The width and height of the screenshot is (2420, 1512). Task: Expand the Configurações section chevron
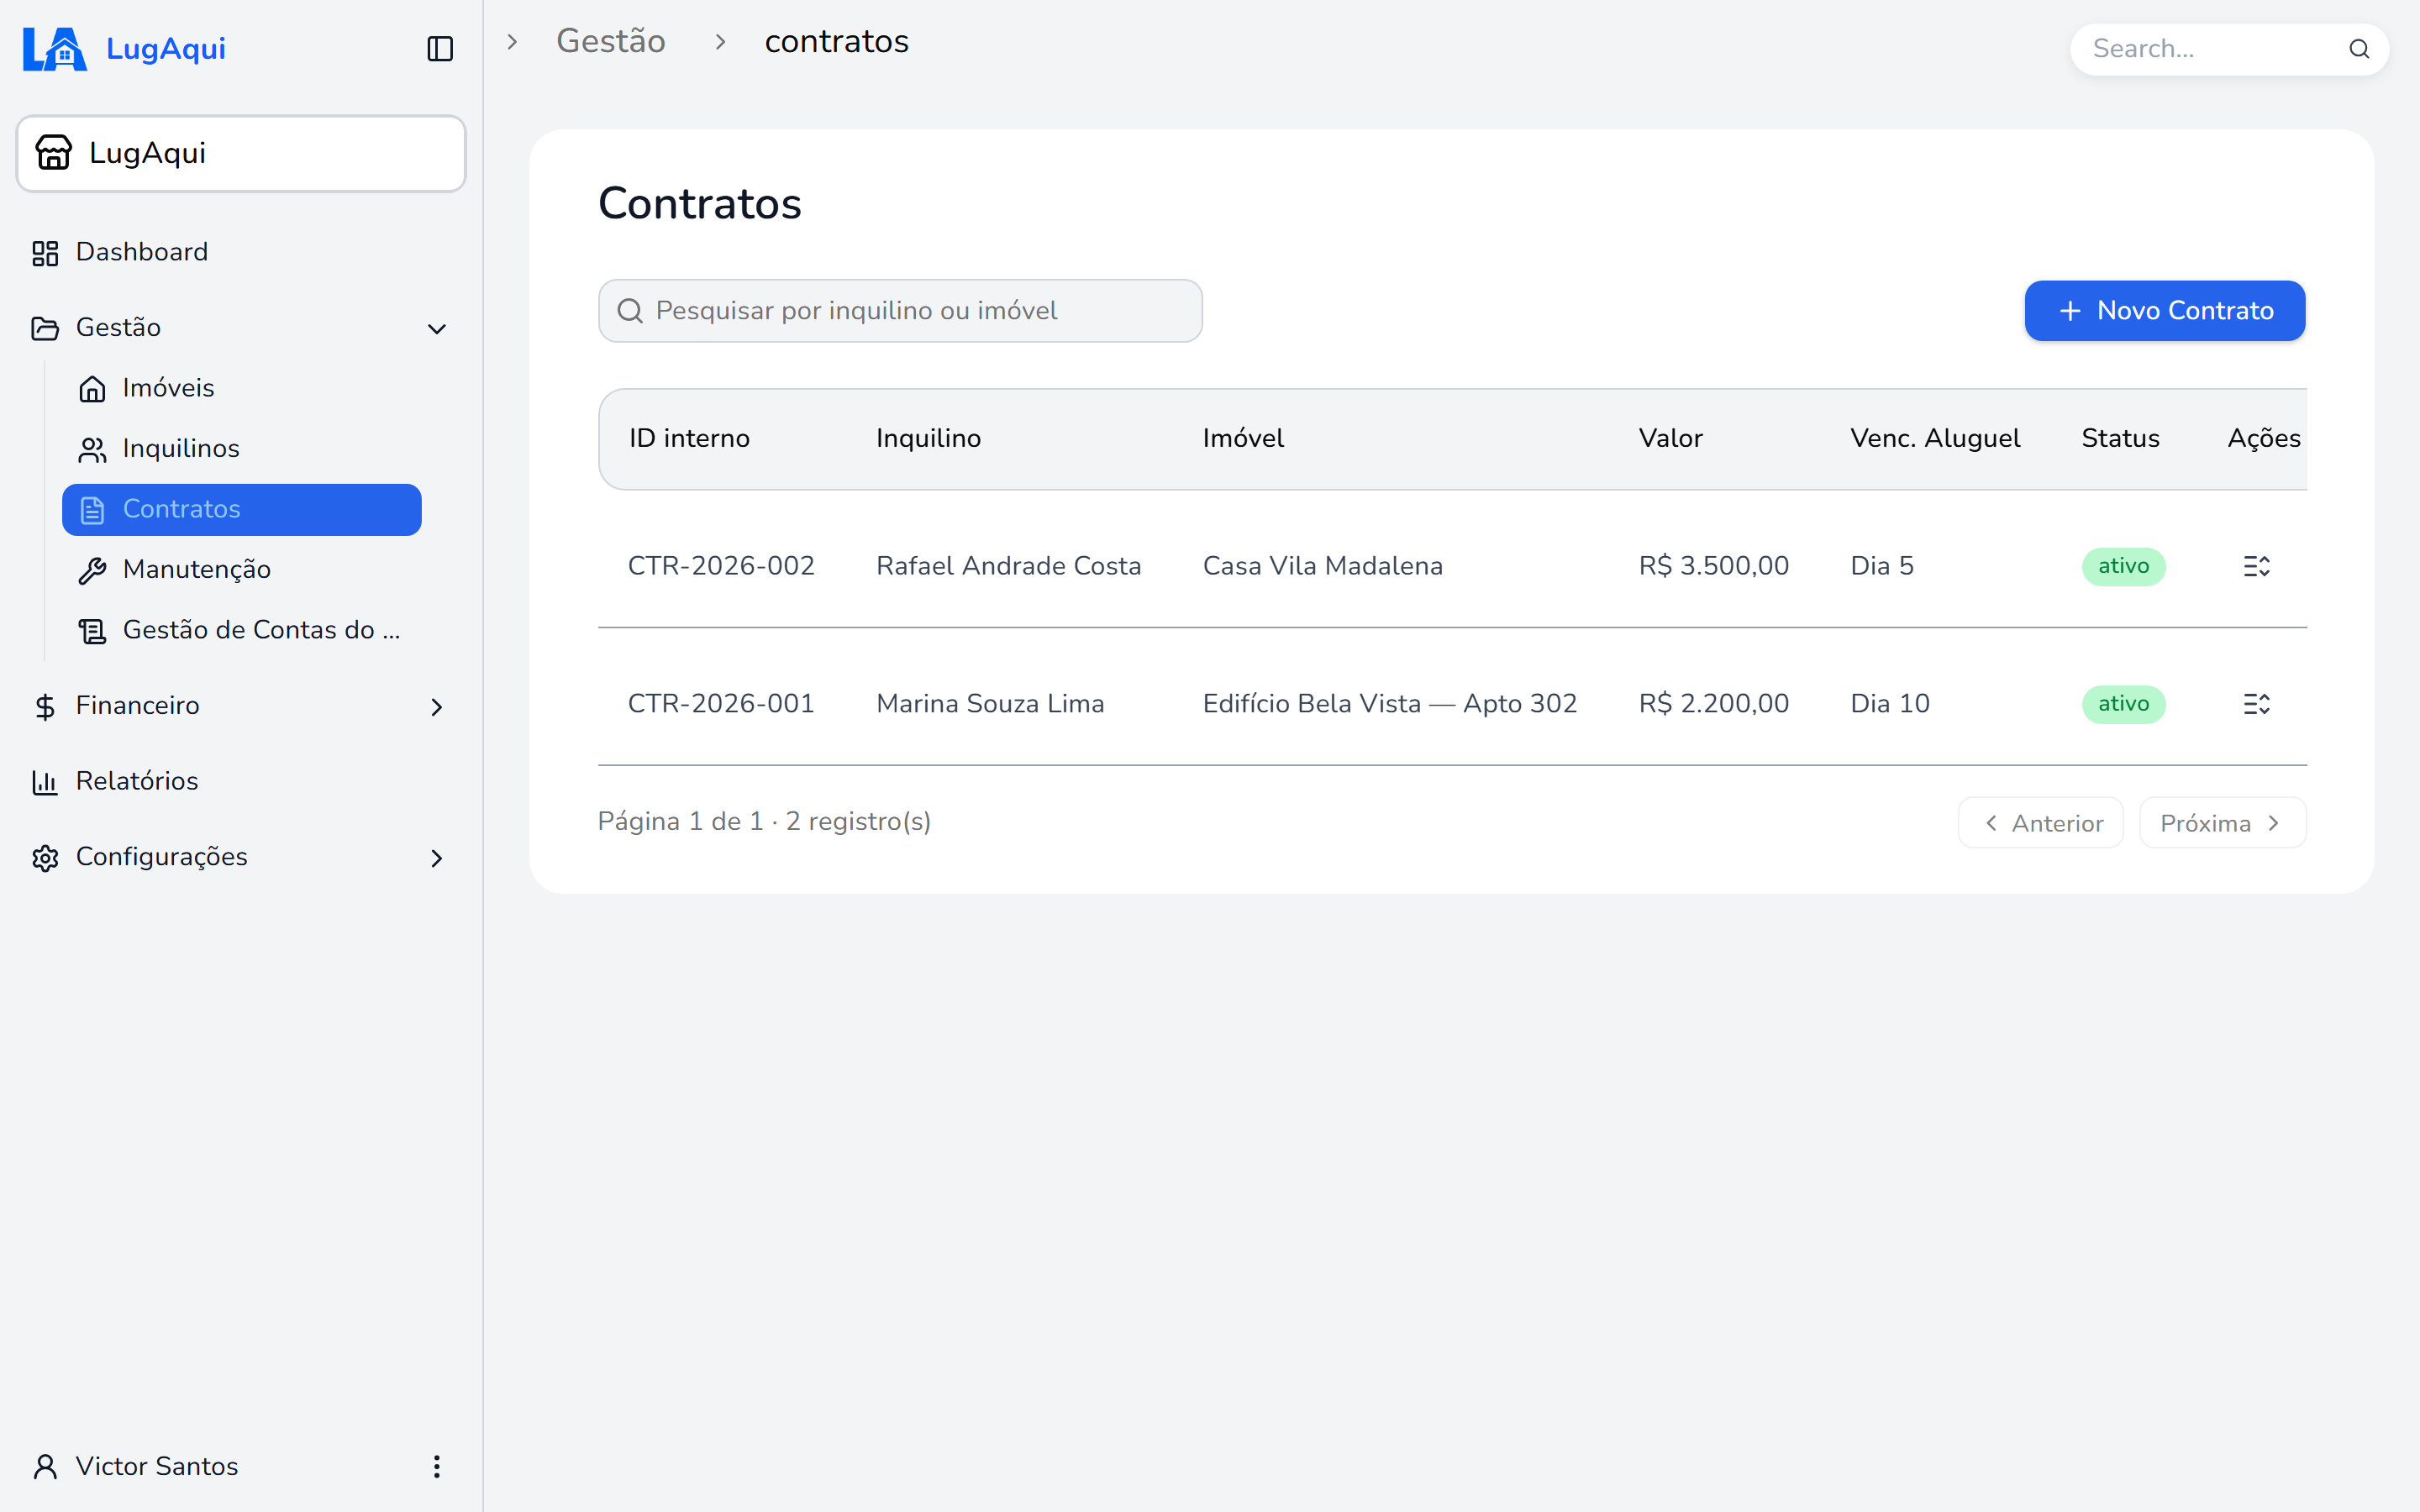(x=437, y=858)
